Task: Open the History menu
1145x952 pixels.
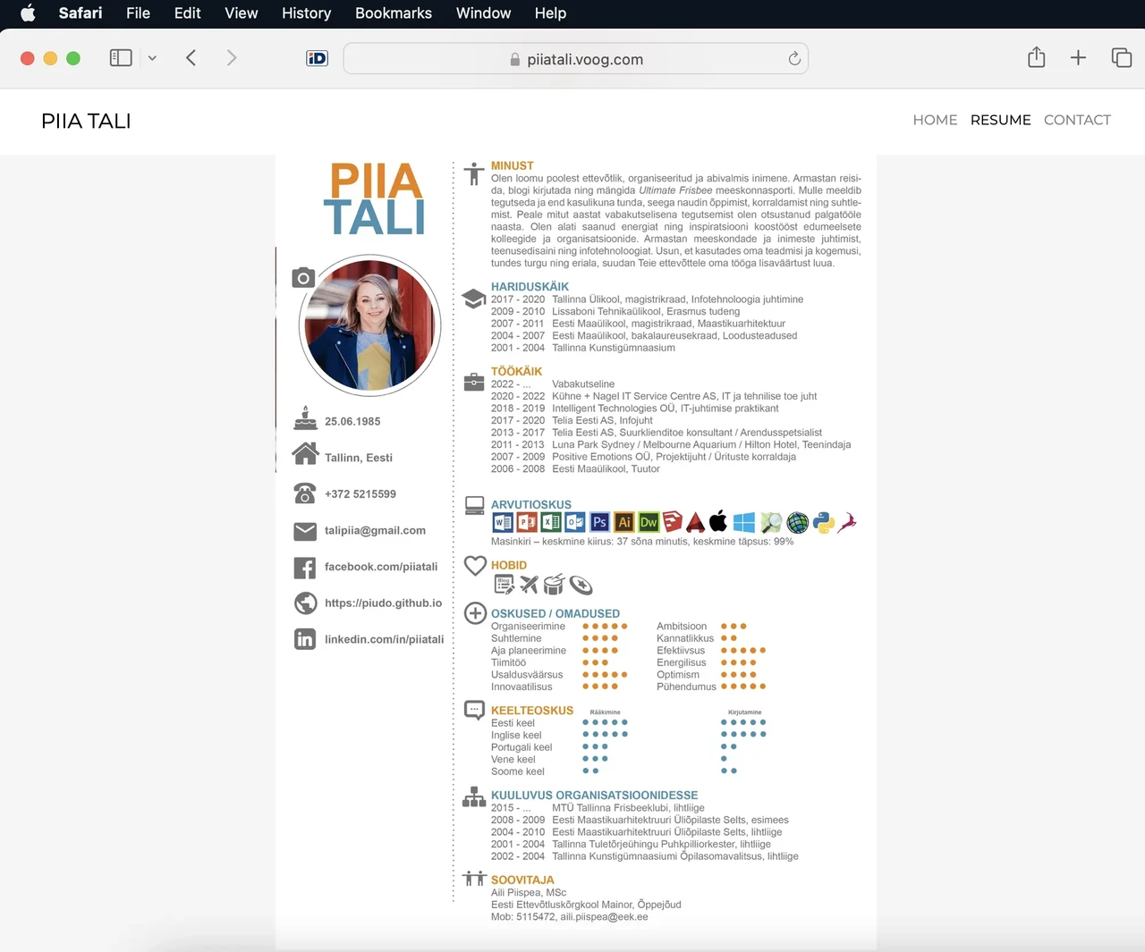Action: click(306, 13)
